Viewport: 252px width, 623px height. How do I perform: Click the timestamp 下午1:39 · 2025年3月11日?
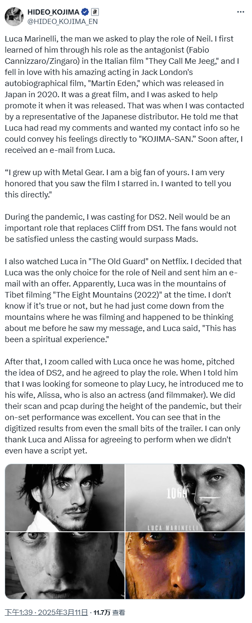coord(46,613)
